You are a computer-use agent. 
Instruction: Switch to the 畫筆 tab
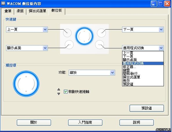click(8, 11)
